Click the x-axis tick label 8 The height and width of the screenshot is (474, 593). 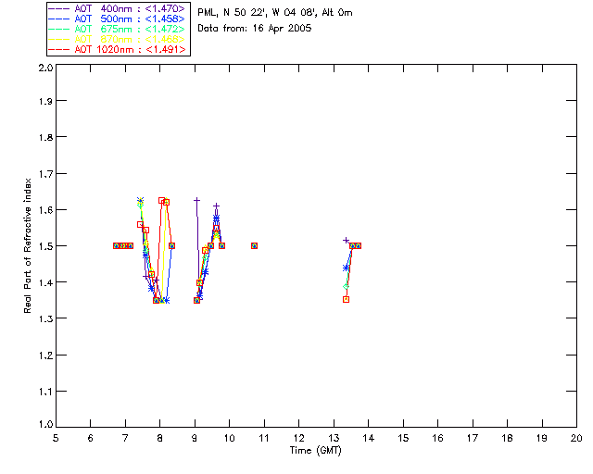pyautogui.click(x=160, y=438)
